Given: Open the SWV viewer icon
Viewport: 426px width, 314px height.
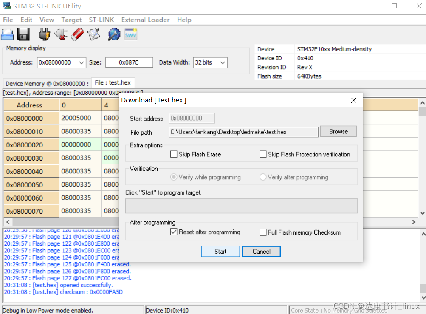Looking at the screenshot, I should tap(131, 34).
